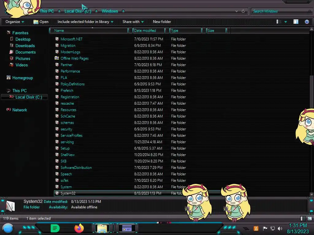Click the Registration folder icon
The image size is (314, 235).
click(57, 97)
